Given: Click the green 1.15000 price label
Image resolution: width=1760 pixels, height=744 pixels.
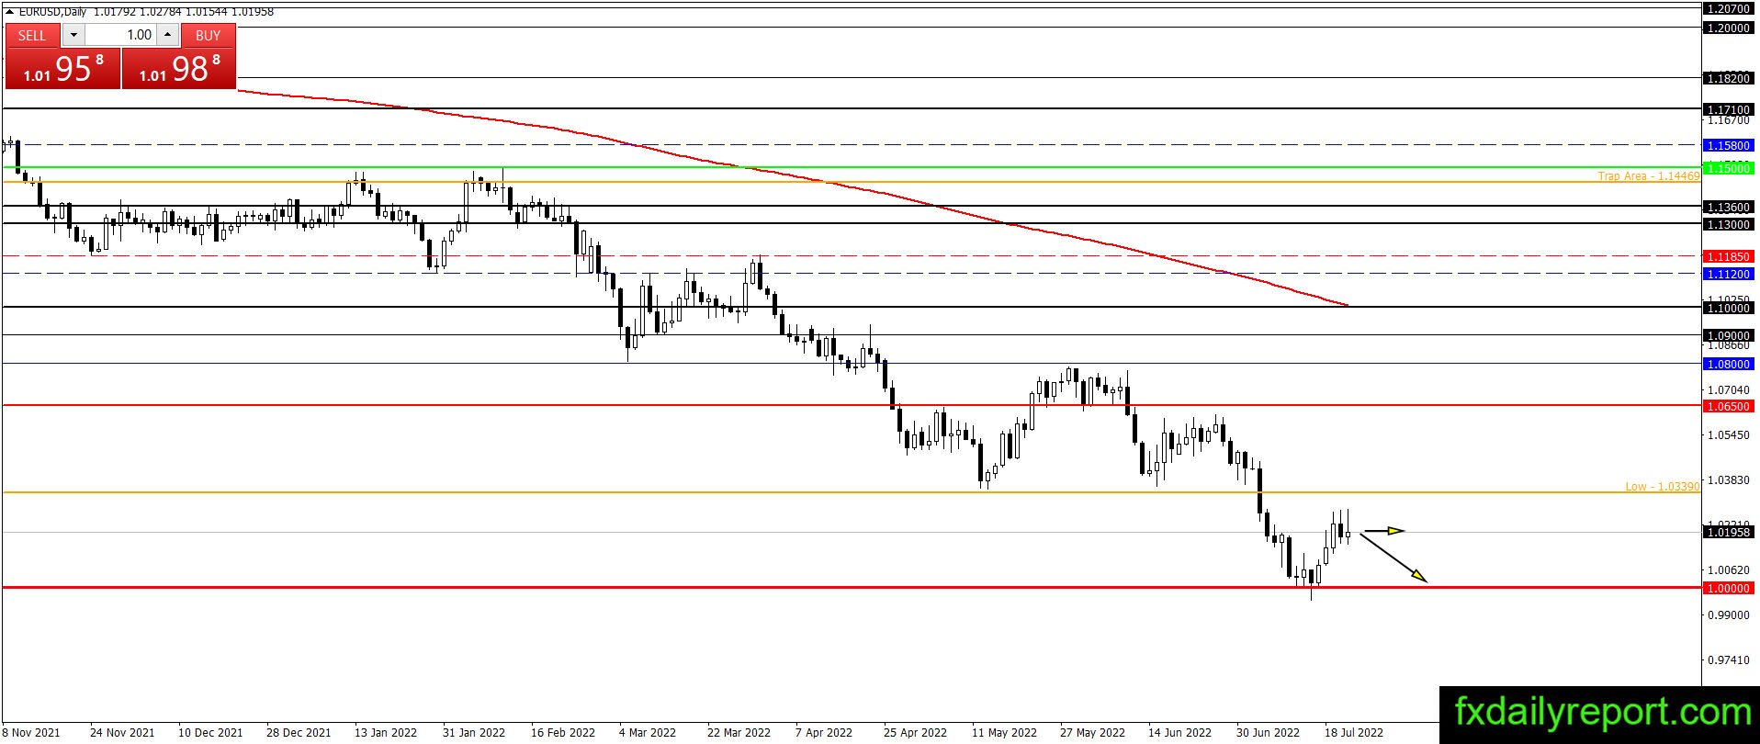Looking at the screenshot, I should [1728, 168].
